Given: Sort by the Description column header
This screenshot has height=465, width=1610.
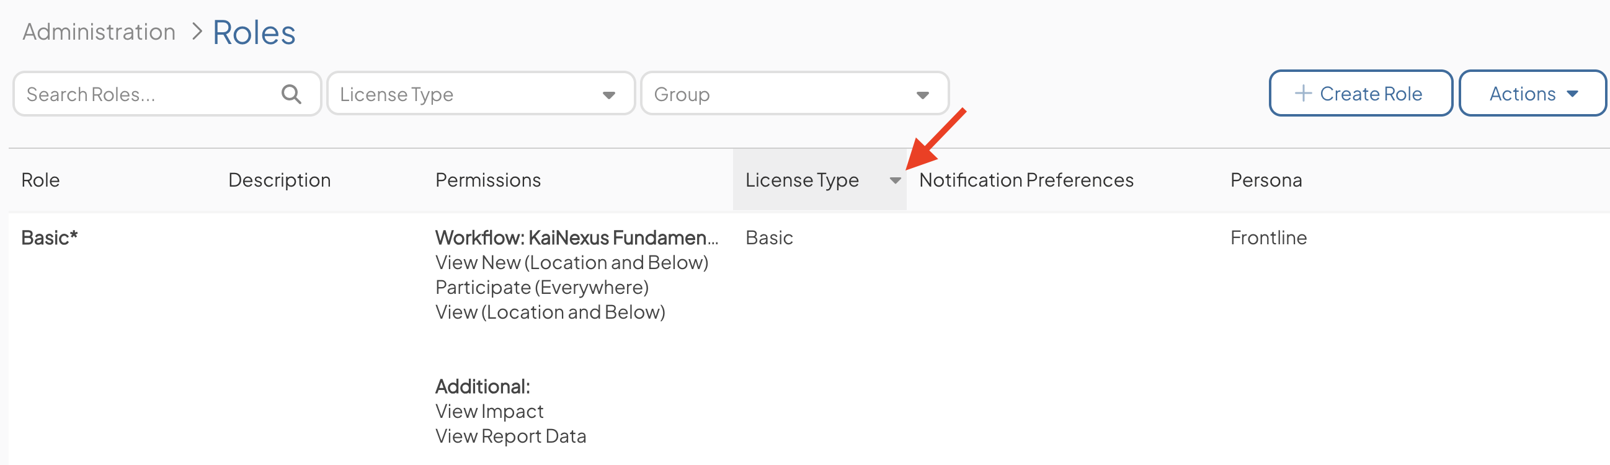Looking at the screenshot, I should tap(279, 180).
